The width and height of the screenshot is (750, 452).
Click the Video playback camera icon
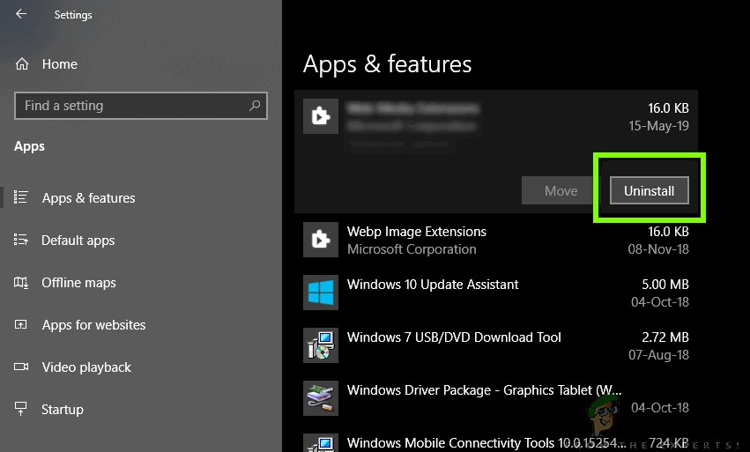(x=20, y=367)
